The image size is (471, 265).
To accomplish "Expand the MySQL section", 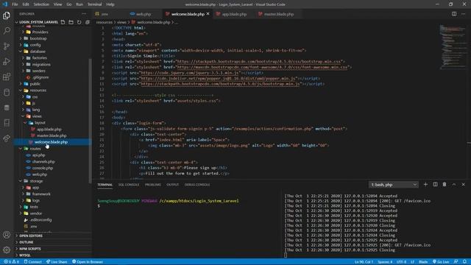I will pyautogui.click(x=25, y=255).
